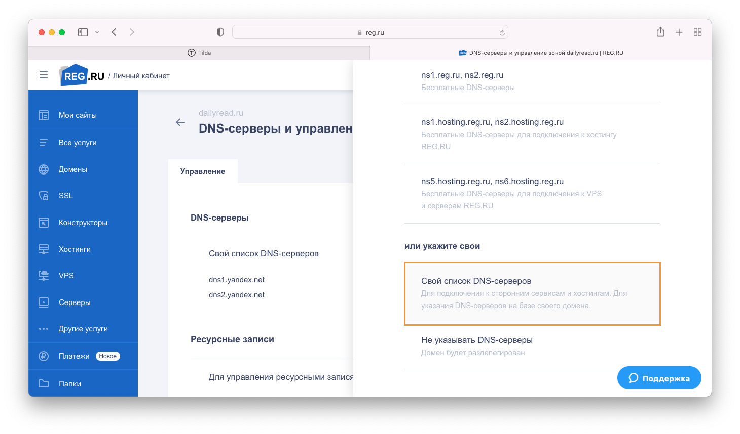Click the Личный кабинет link

pyautogui.click(x=141, y=76)
